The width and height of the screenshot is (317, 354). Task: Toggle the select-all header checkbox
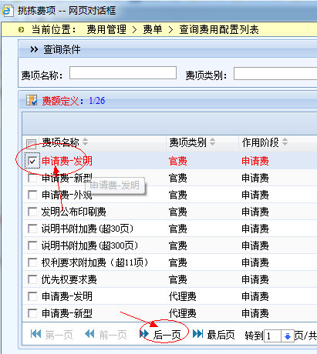pos(32,144)
